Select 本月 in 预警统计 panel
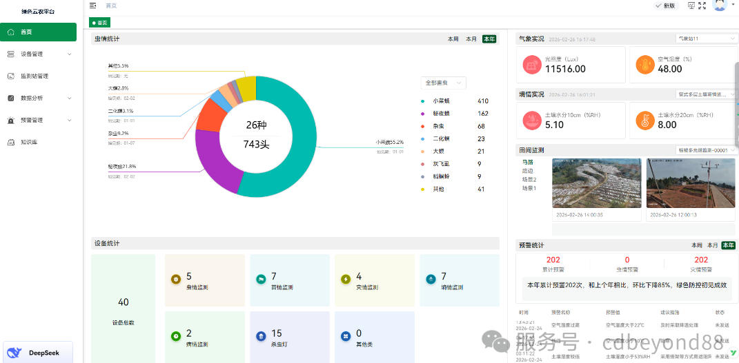Screen dimensions: 739x363 [x=711, y=245]
